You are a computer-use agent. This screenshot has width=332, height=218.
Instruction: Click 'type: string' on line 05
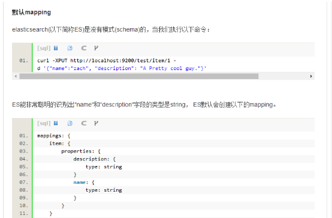point(104,166)
